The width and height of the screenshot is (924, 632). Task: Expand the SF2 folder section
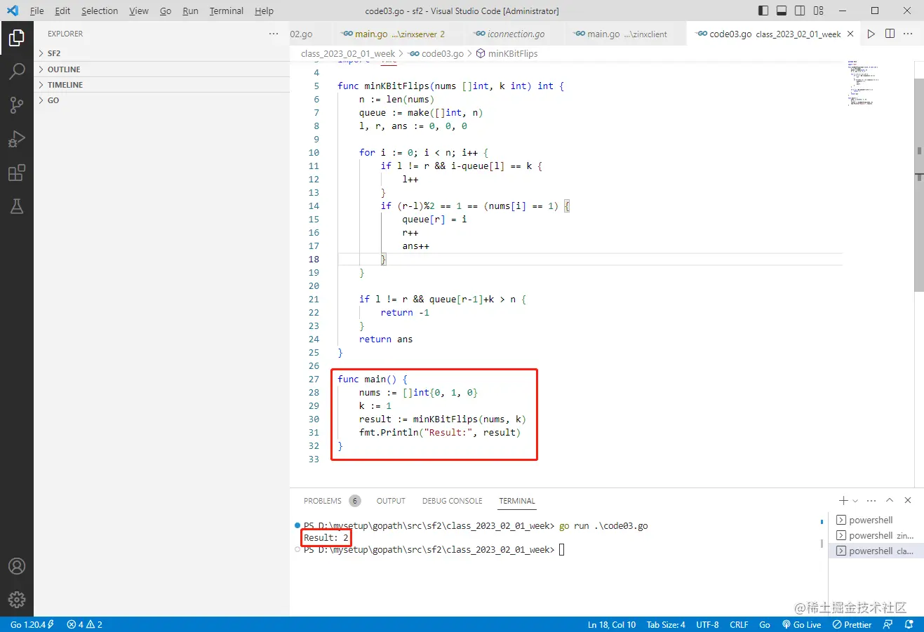point(161,53)
